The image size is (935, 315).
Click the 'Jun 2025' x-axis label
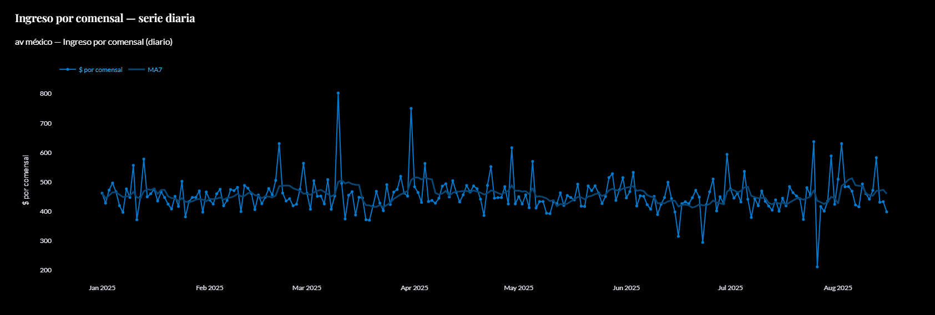click(x=626, y=288)
